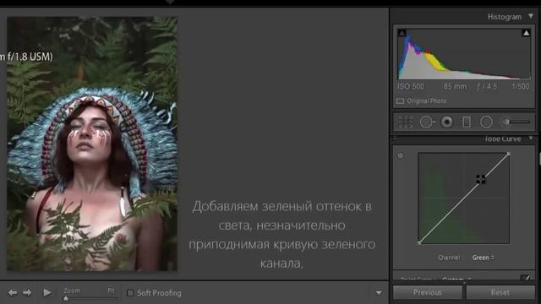Collapse the Tone Curve panel

coord(531,138)
